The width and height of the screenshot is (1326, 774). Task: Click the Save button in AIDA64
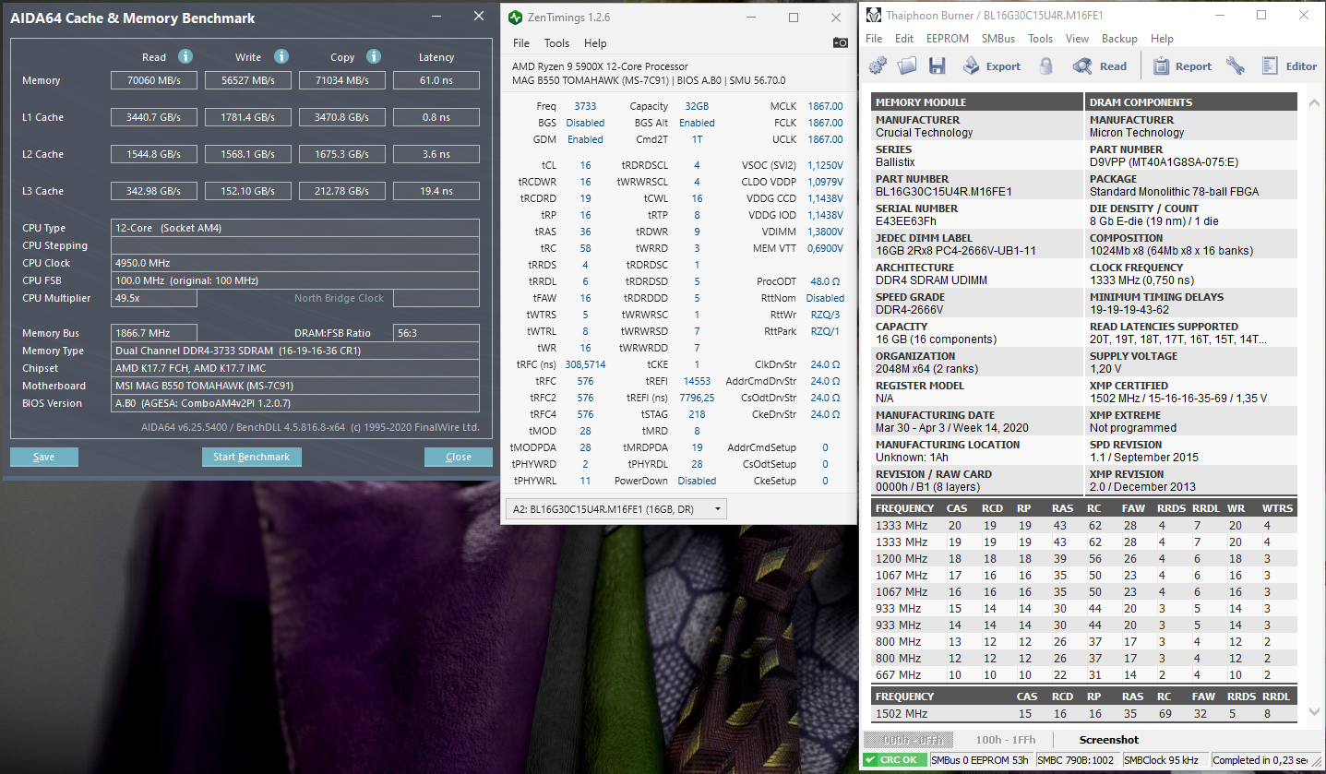[43, 457]
